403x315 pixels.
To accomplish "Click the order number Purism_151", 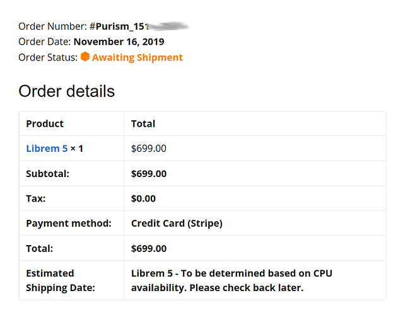I will tap(119, 26).
